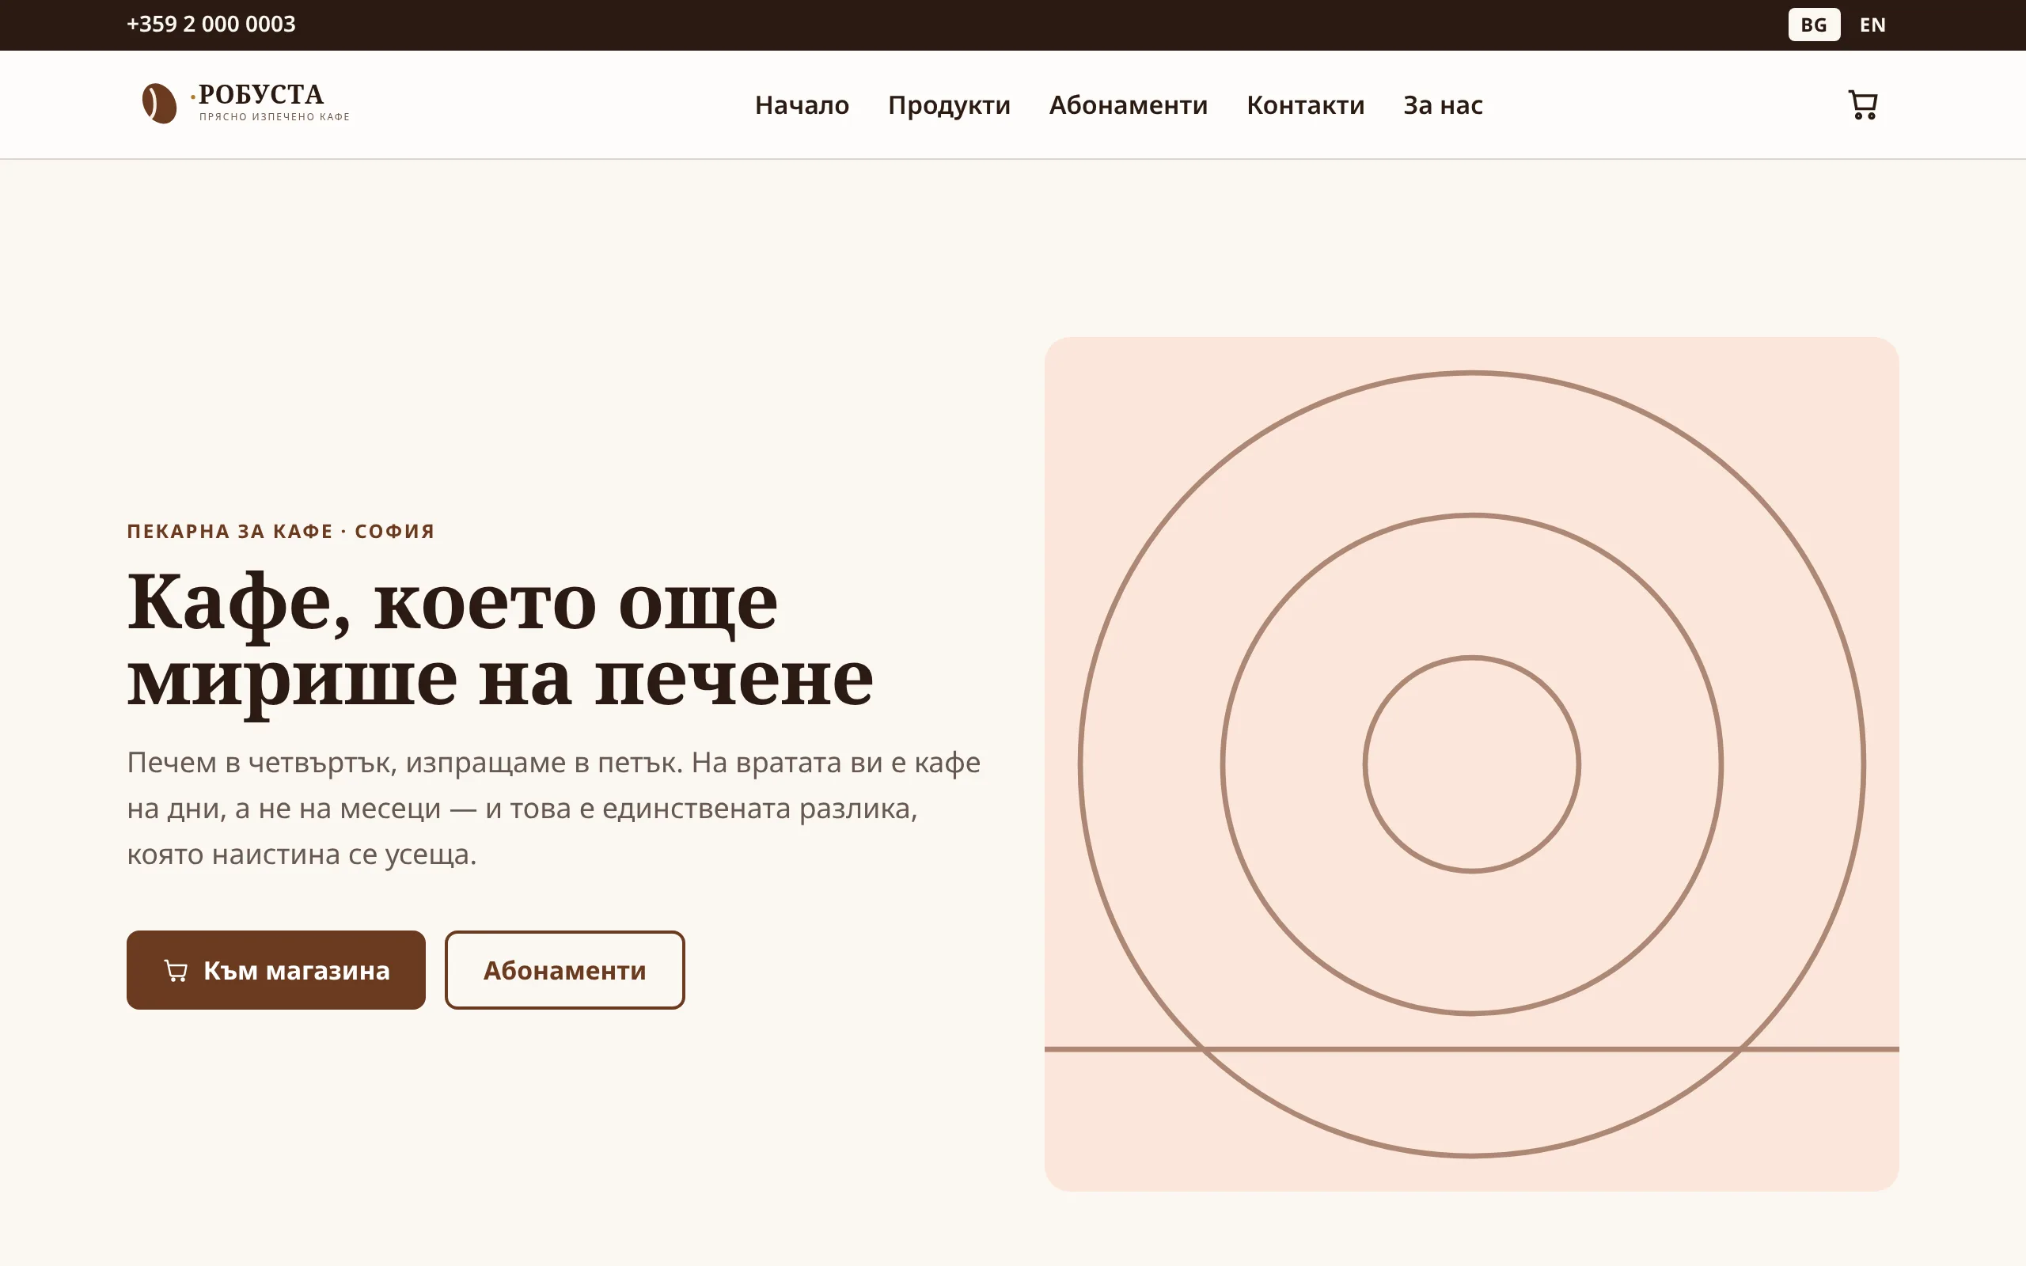
Task: Click the tagline ПРЯСНО ИЗПЕЧЕНО КАФЕ
Action: [275, 116]
